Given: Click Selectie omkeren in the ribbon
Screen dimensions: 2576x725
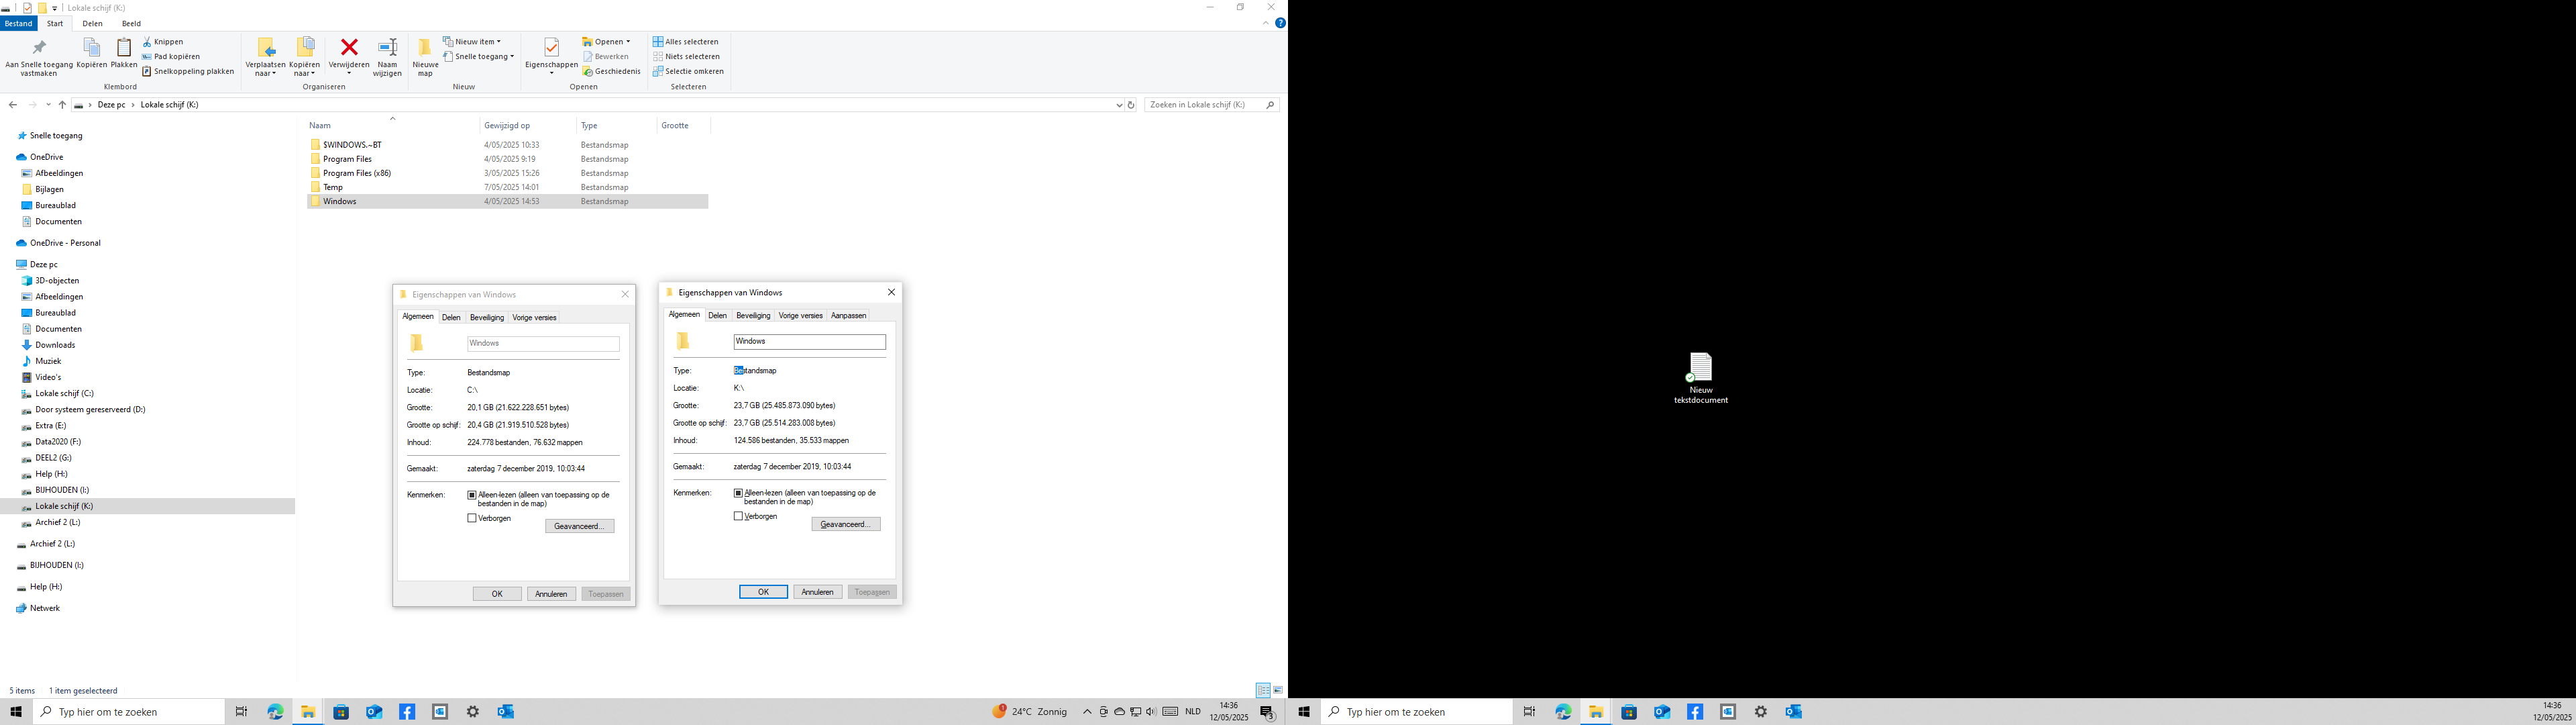Looking at the screenshot, I should (x=688, y=71).
